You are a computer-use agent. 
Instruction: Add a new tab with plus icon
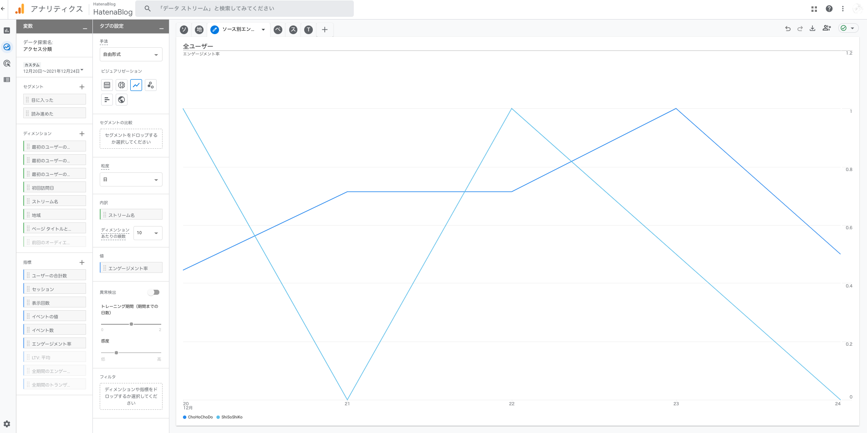[325, 30]
